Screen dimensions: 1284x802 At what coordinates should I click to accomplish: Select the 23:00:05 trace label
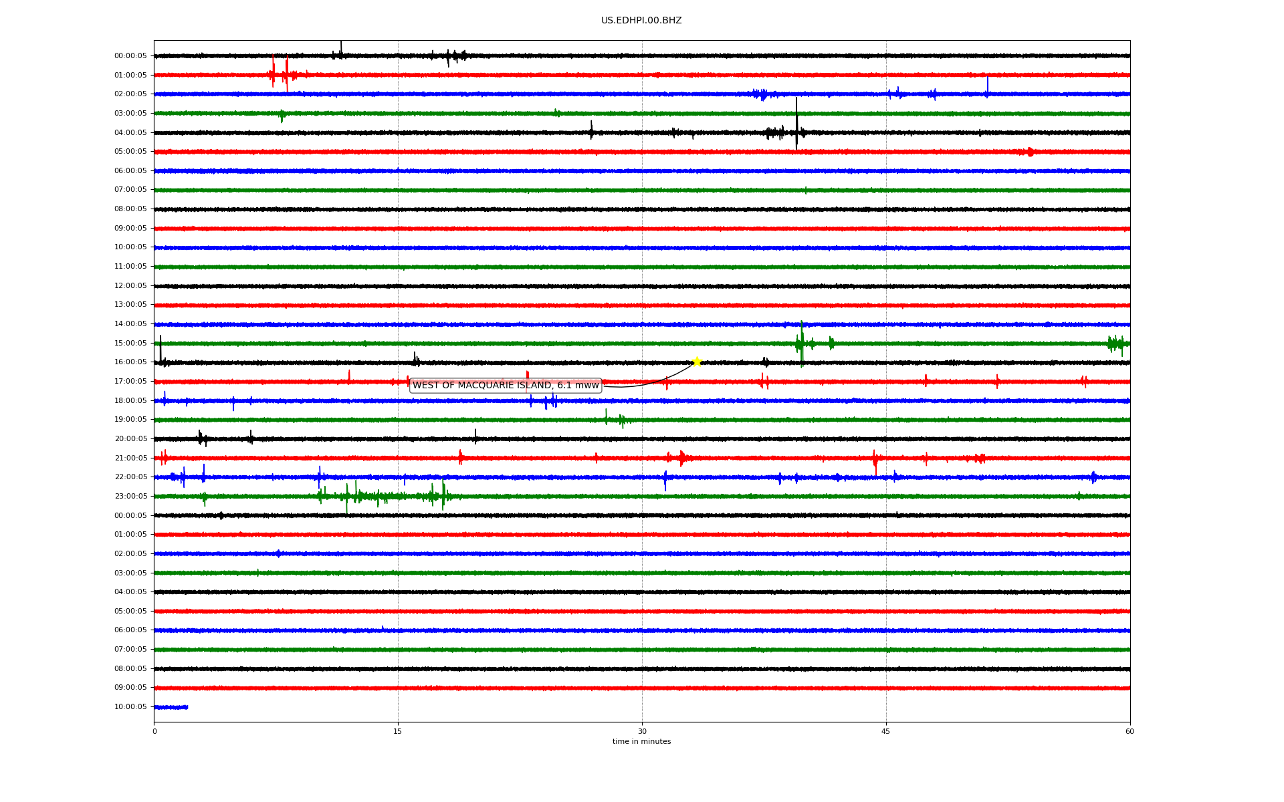[x=130, y=497]
